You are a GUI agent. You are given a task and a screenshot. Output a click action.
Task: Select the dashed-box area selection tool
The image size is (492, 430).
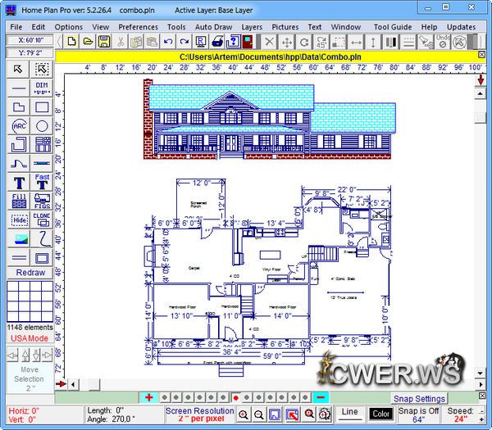click(42, 69)
